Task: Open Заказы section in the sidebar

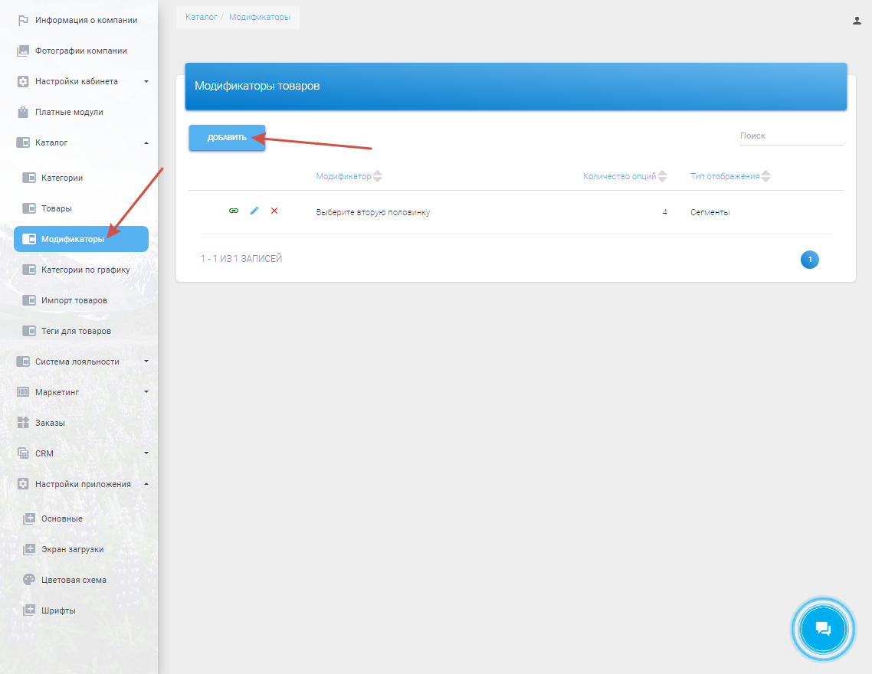Action: (50, 423)
